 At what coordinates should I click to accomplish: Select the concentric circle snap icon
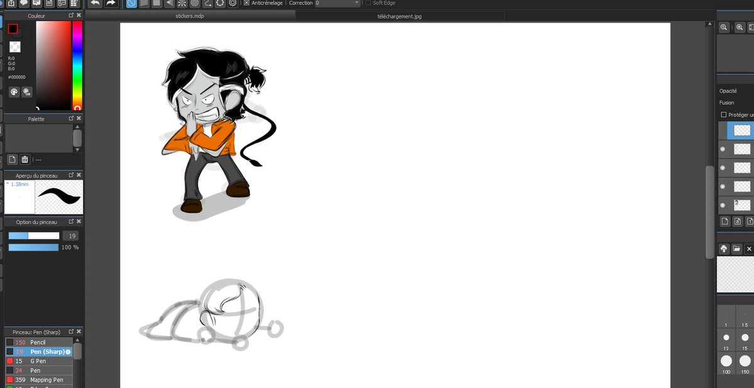(x=194, y=3)
